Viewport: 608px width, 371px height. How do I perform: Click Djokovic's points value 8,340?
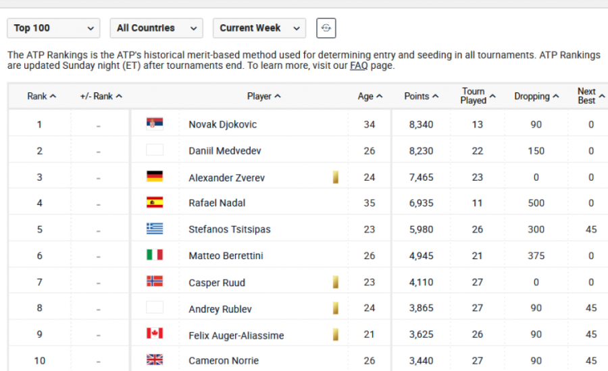(421, 124)
